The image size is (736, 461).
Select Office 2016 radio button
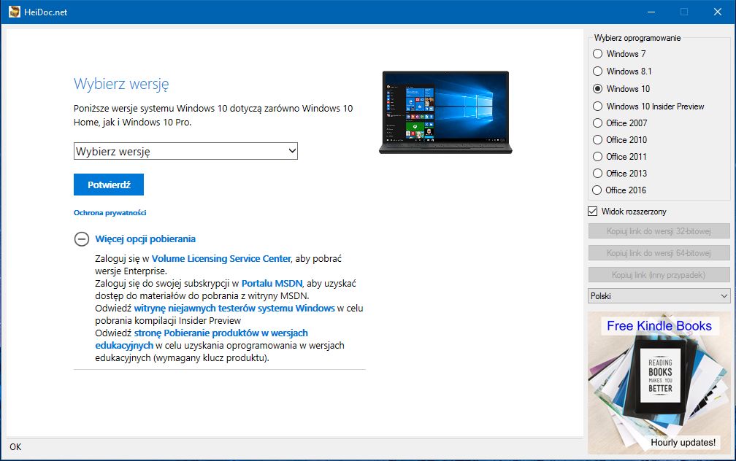(598, 190)
